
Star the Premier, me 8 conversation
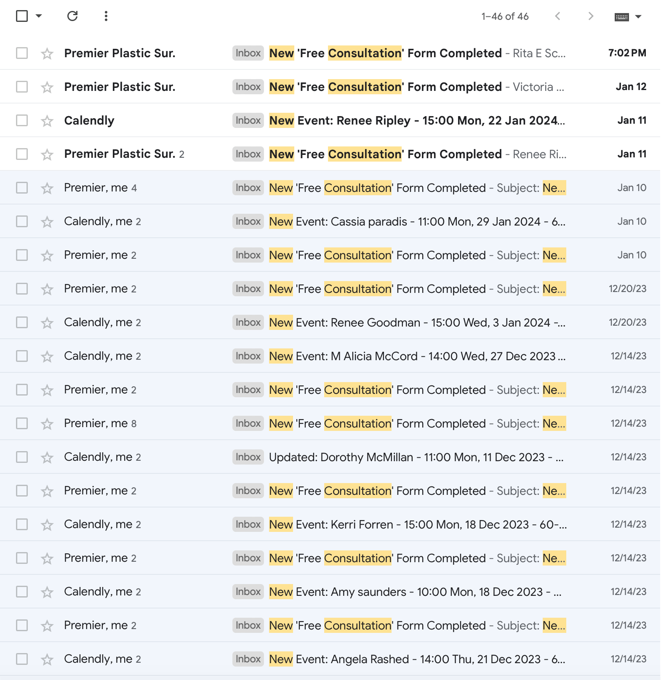47,424
